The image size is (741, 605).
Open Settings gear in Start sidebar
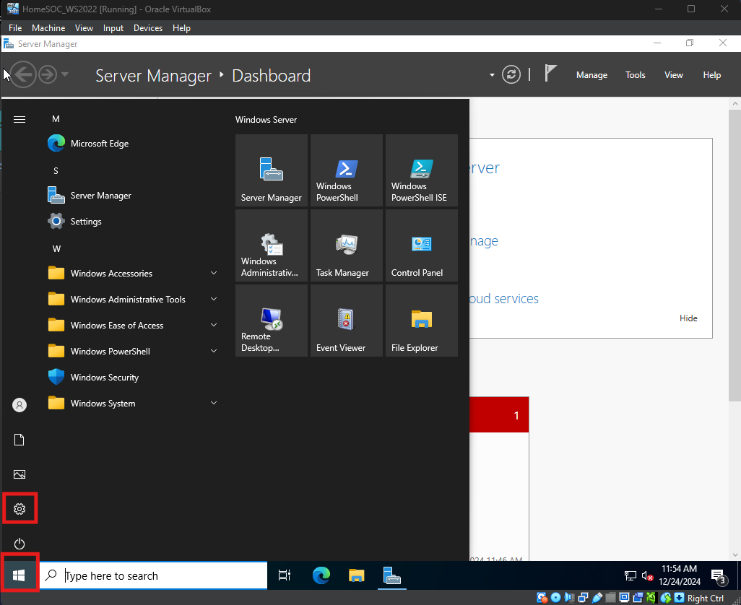19,509
